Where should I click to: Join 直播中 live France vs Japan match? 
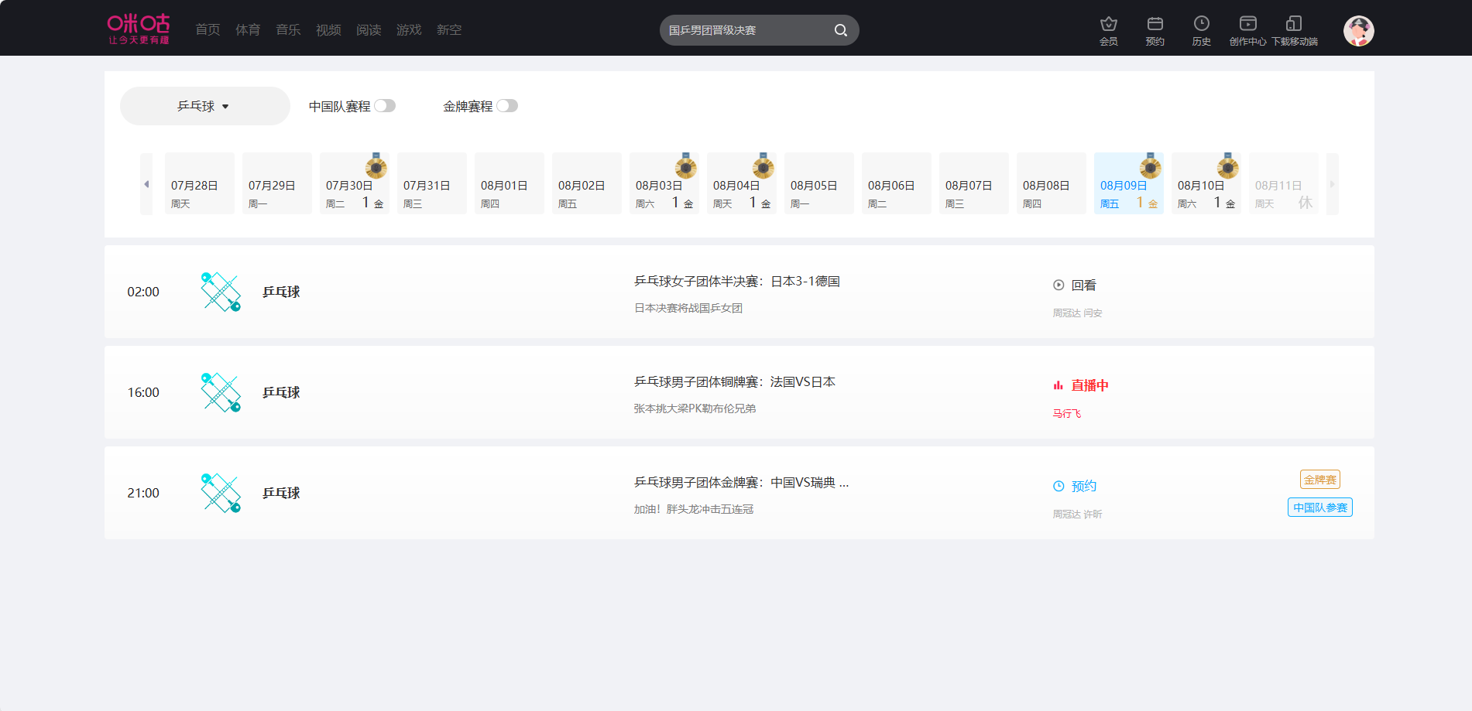(x=1081, y=385)
